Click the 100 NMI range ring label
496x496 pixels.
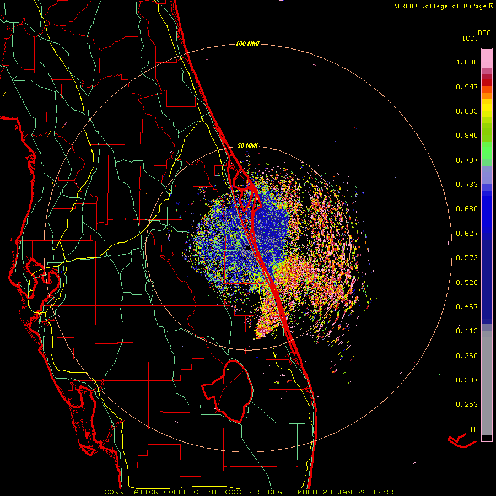pyautogui.click(x=247, y=44)
